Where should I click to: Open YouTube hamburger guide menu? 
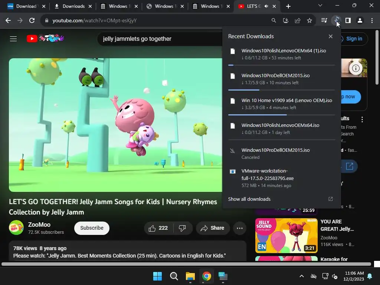(13, 39)
